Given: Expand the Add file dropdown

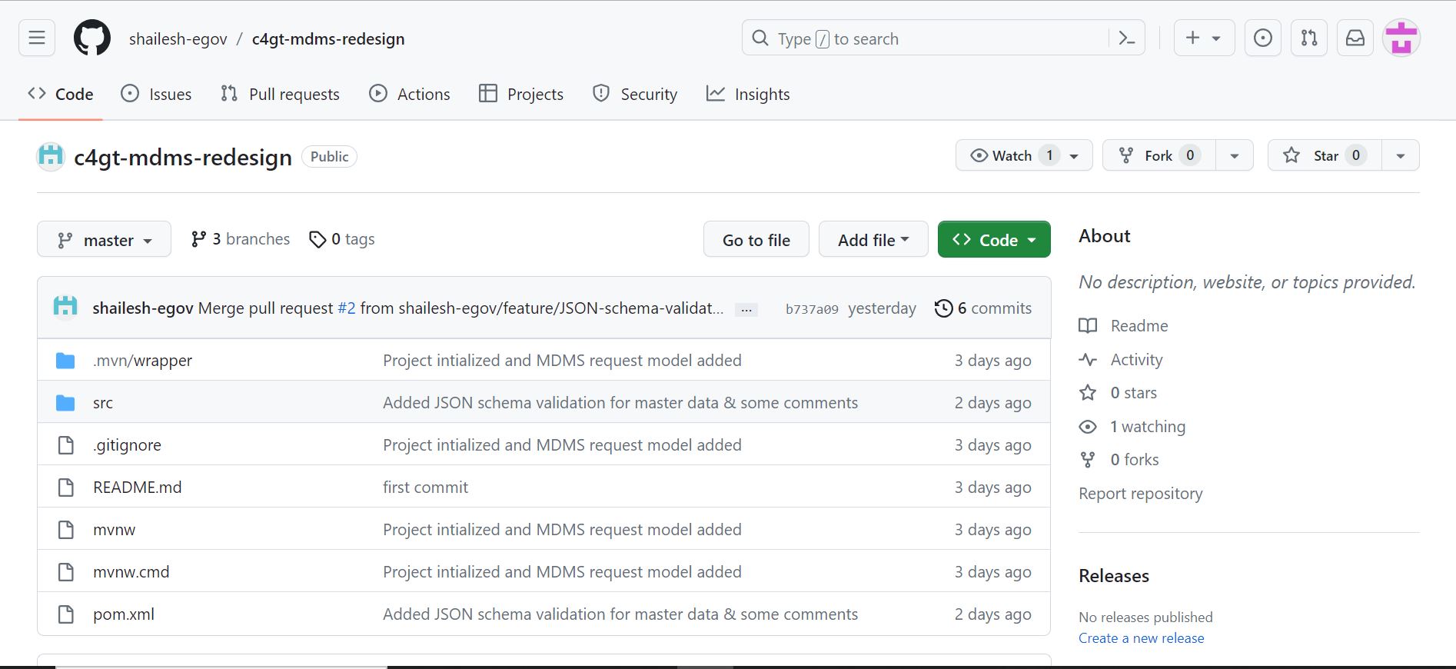Looking at the screenshot, I should 873,240.
